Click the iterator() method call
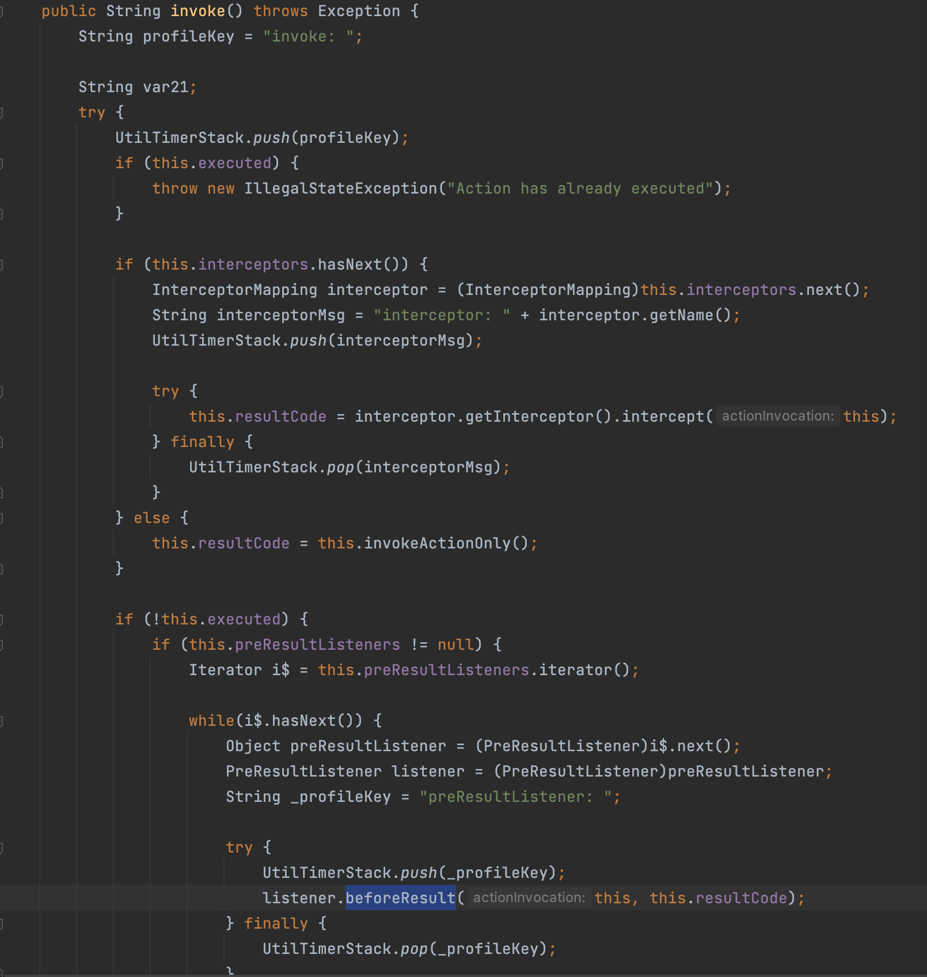 [x=584, y=670]
